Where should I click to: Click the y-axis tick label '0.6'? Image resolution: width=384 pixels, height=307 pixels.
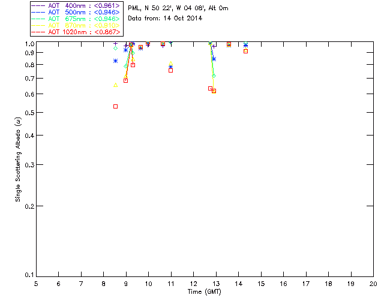[29, 95]
